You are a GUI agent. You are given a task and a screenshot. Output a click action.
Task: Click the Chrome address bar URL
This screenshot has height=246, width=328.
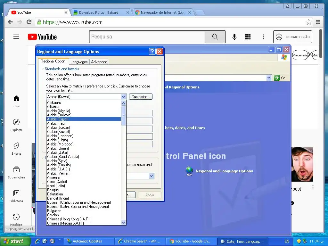[73, 22]
